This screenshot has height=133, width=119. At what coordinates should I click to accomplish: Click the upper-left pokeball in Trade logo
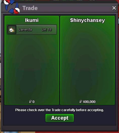pos(7,2)
